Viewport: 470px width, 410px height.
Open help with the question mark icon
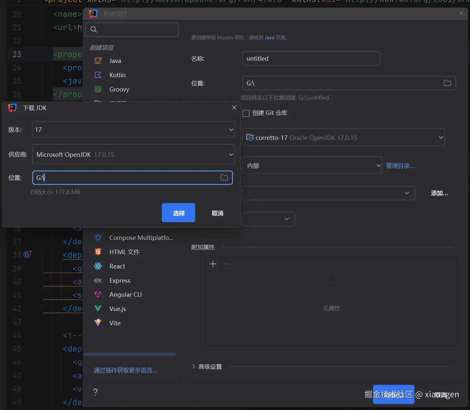pyautogui.click(x=95, y=392)
